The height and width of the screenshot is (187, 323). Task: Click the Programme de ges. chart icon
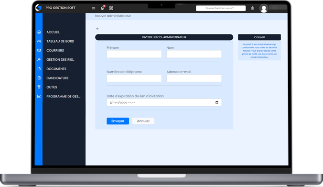click(x=39, y=96)
